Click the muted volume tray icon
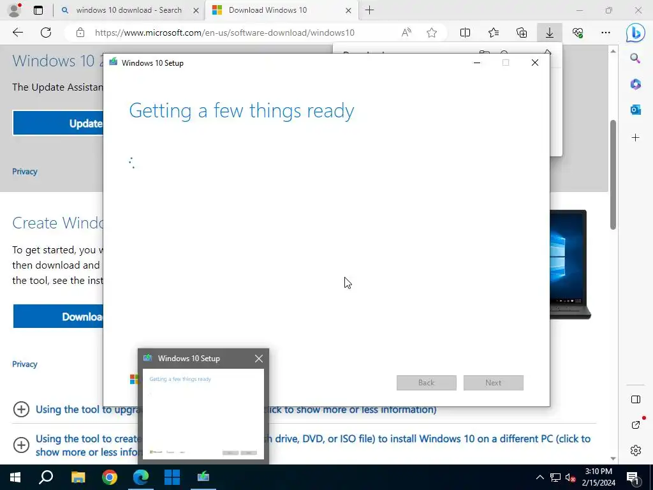 [570, 477]
